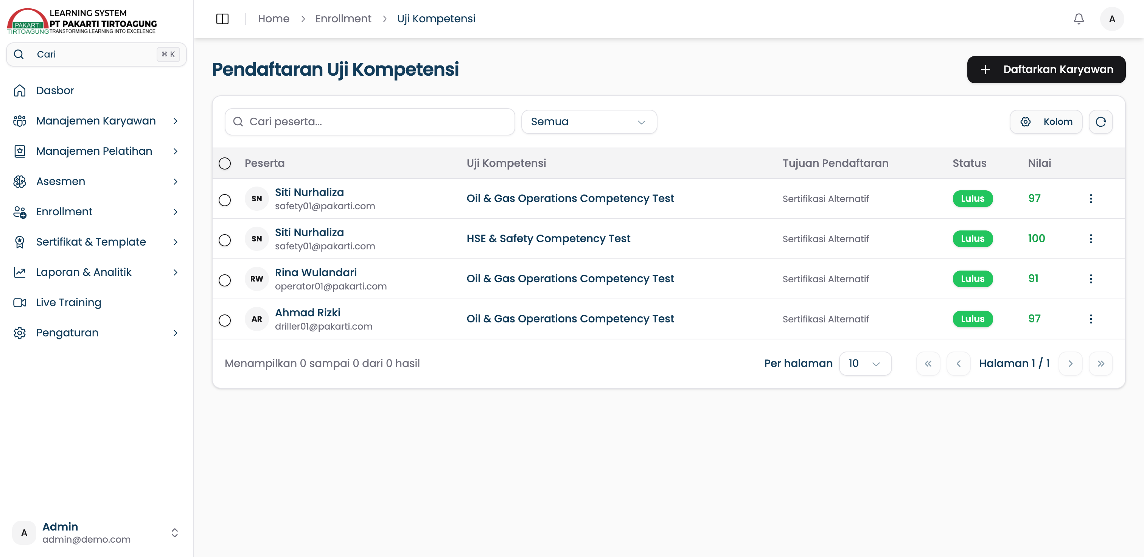Viewport: 1144px width, 557px height.
Task: Select Siti Nurhaliza Oil & Gas row checkbox
Action: (225, 200)
